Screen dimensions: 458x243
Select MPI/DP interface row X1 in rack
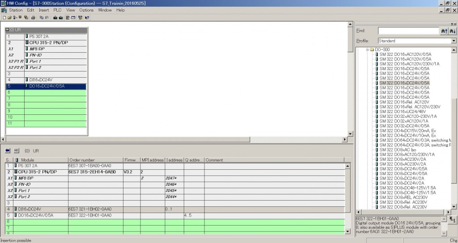46,49
